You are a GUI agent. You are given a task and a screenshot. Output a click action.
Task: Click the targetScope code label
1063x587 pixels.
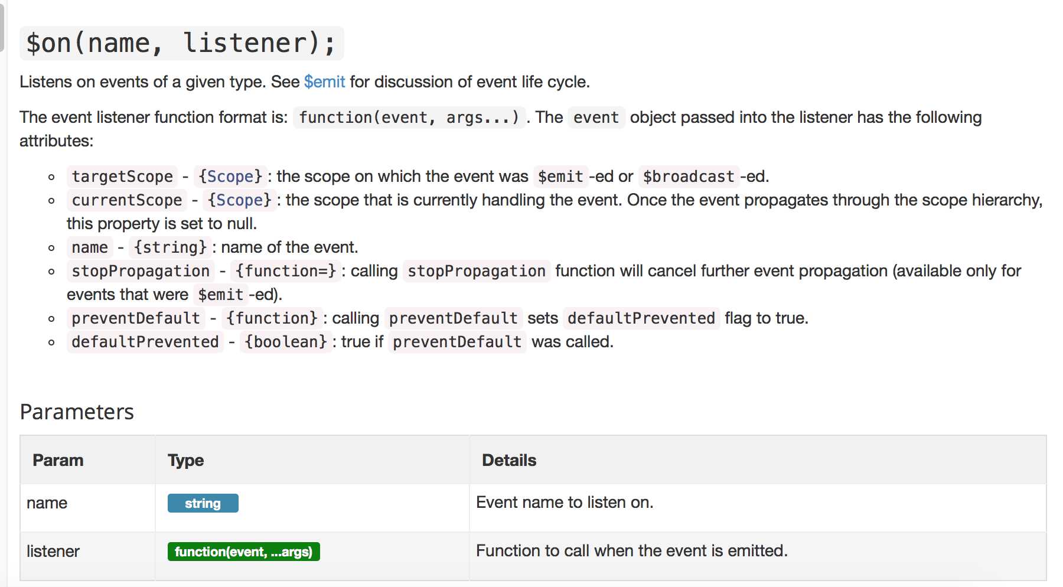(122, 177)
